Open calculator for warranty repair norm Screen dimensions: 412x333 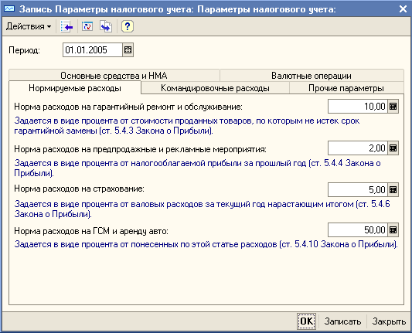pos(393,107)
